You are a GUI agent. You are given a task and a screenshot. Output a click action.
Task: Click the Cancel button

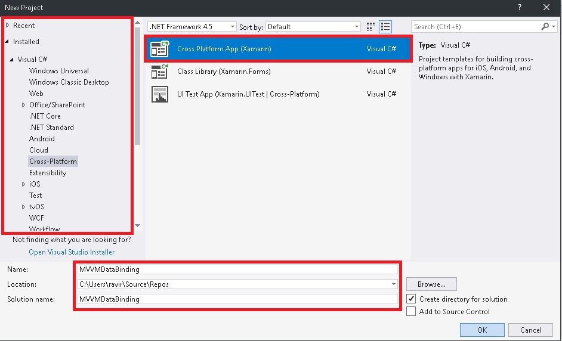pos(531,330)
